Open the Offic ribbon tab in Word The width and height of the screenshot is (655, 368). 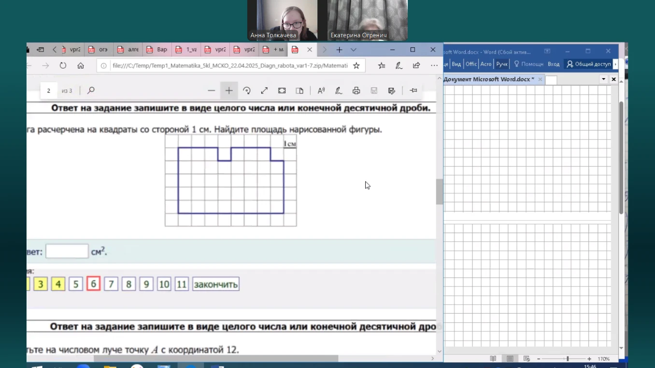(x=471, y=64)
